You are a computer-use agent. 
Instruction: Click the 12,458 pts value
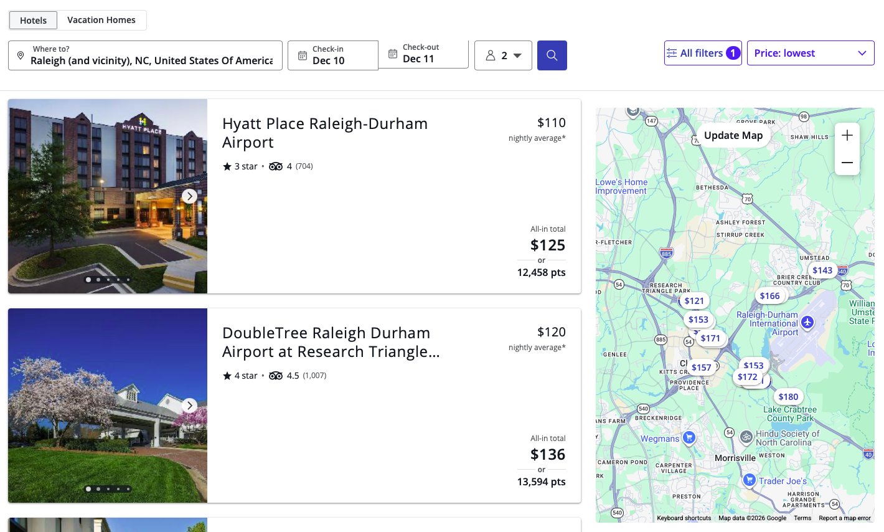pyautogui.click(x=542, y=272)
